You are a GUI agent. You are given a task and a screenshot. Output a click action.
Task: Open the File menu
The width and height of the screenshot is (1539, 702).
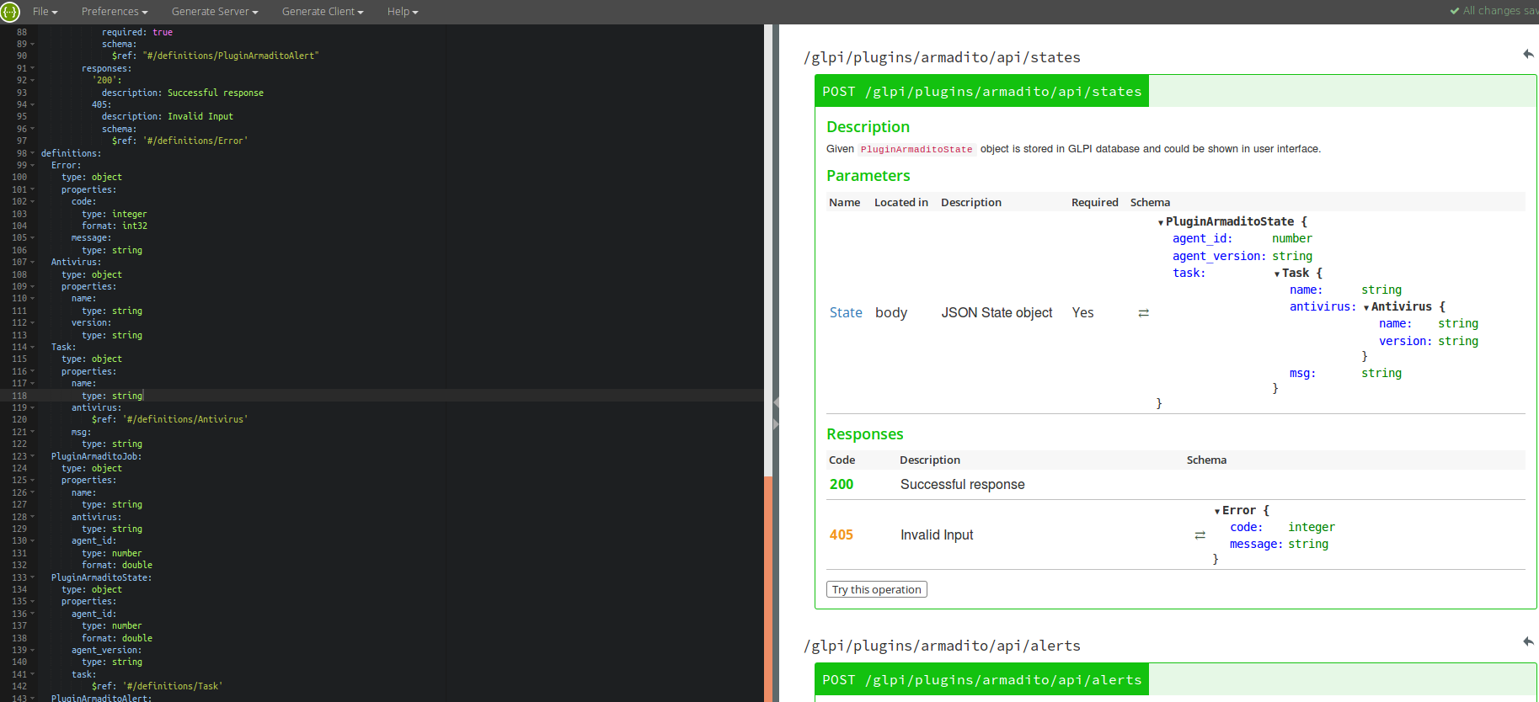45,12
